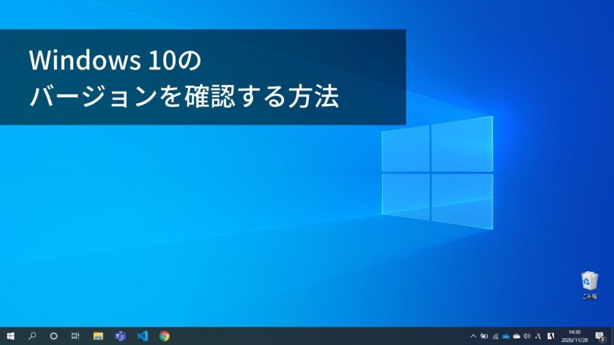Screen dimensions: 614x345
Task: Open Action Center notifications icon
Action: coord(600,336)
